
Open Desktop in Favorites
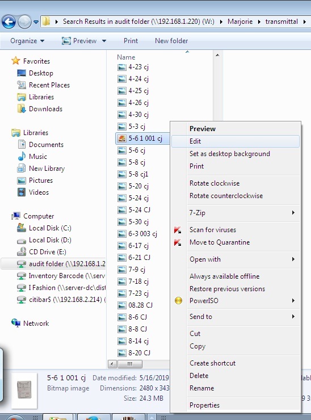tap(41, 73)
